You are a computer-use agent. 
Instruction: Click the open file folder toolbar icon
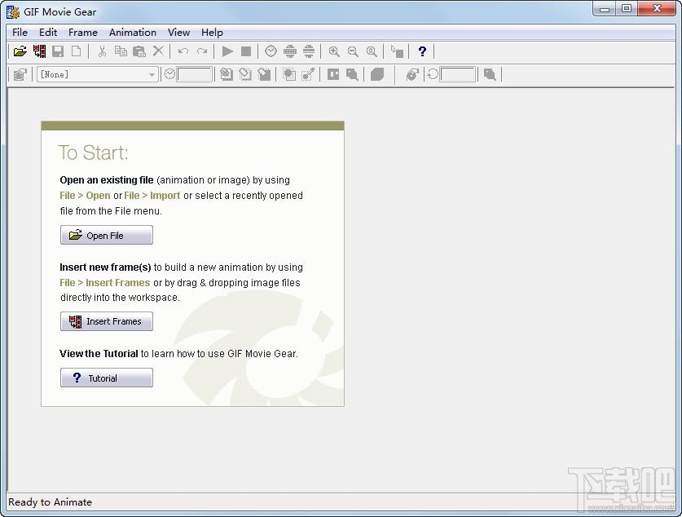pos(20,51)
